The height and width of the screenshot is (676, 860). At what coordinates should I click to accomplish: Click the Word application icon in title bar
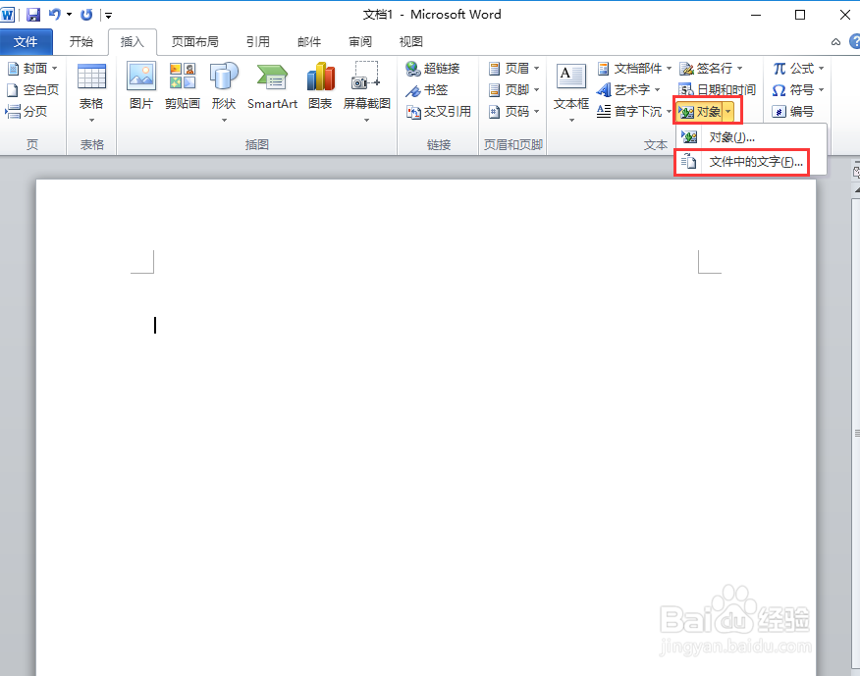(x=8, y=15)
